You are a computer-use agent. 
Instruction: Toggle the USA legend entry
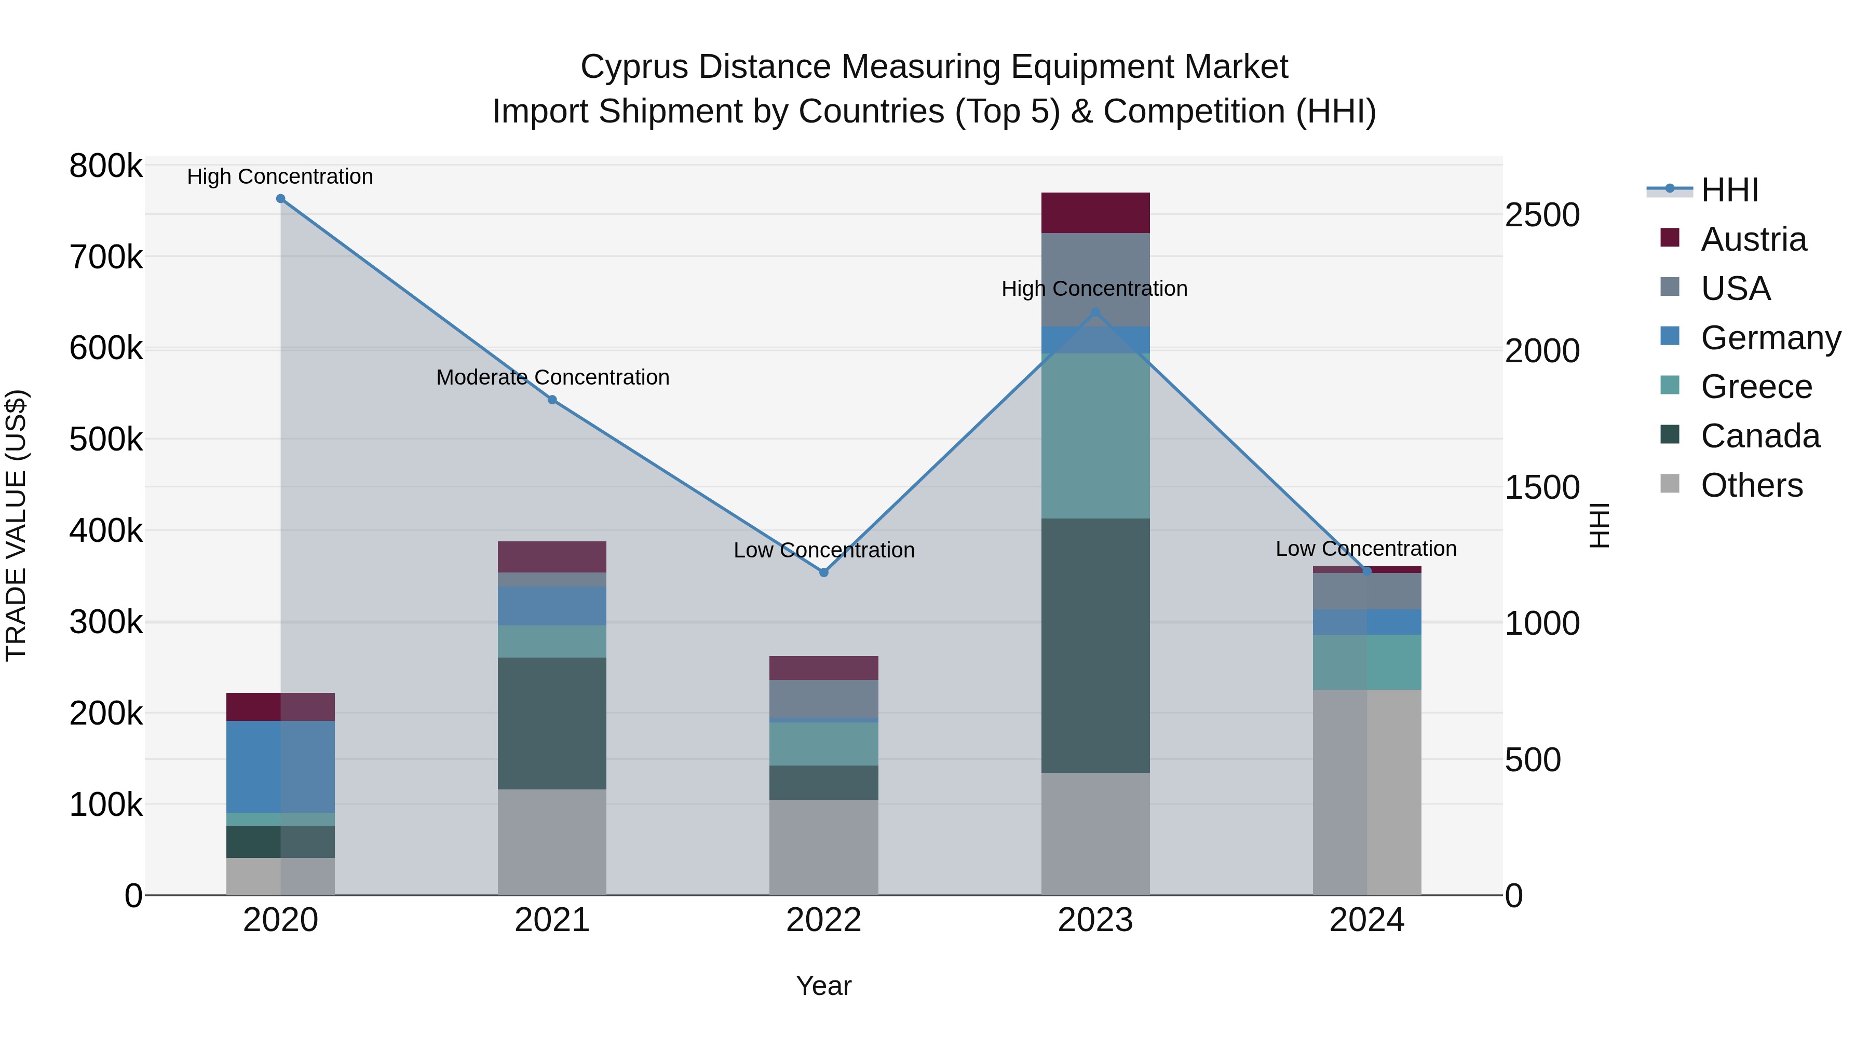[x=1715, y=289]
